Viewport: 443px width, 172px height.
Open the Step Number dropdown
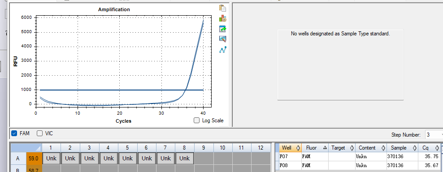pyautogui.click(x=434, y=135)
